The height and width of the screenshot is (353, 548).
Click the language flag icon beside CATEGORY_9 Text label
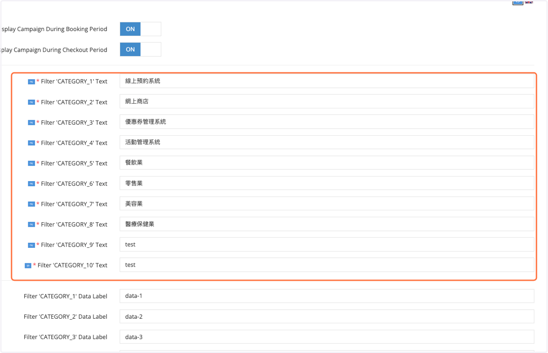pyautogui.click(x=31, y=245)
